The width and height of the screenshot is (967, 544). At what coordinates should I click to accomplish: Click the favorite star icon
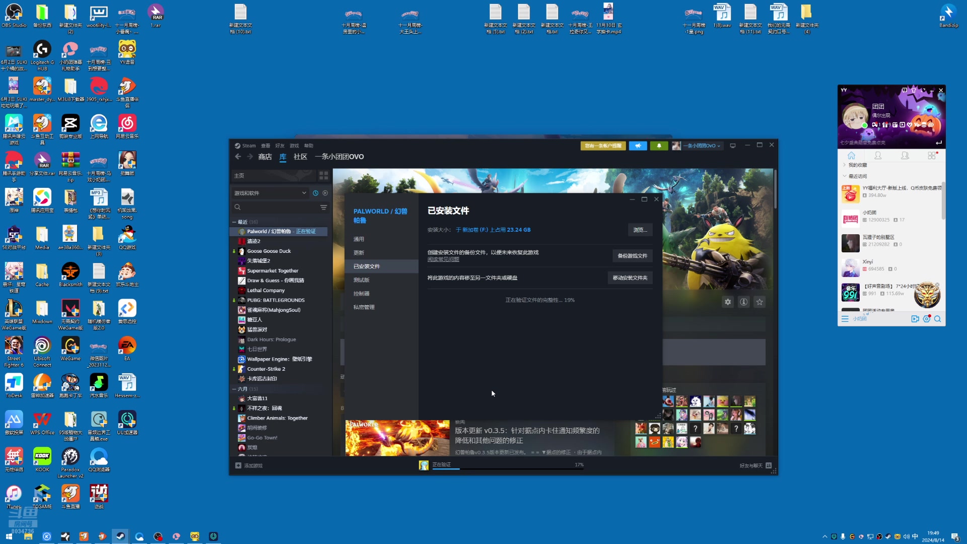[x=759, y=302]
